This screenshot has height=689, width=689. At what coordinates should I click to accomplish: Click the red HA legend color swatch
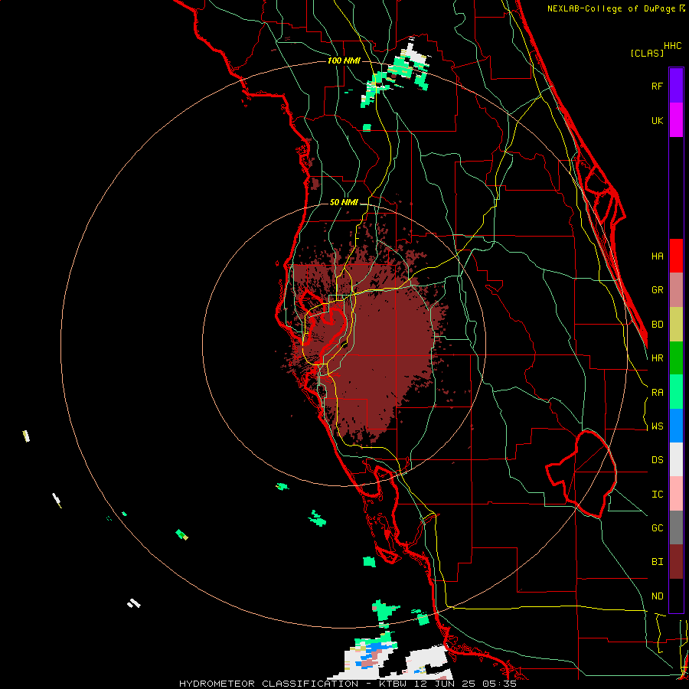pyautogui.click(x=676, y=256)
